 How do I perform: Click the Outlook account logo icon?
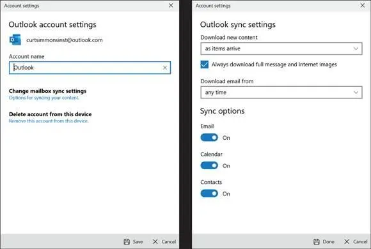pos(15,40)
